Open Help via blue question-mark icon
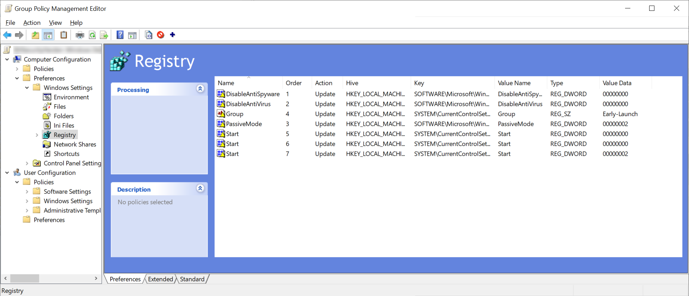 120,35
